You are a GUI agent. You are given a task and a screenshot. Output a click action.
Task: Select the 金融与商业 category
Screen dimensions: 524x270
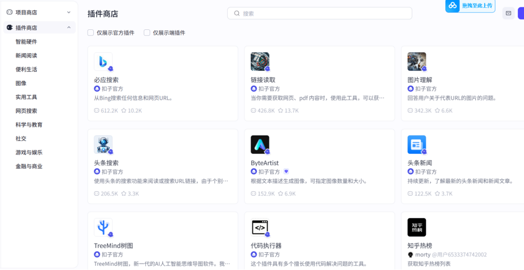(29, 166)
